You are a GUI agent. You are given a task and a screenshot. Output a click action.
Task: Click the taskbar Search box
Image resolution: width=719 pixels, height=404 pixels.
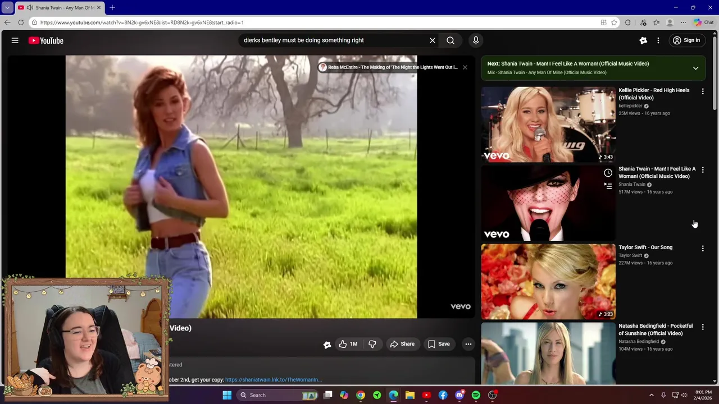277,395
